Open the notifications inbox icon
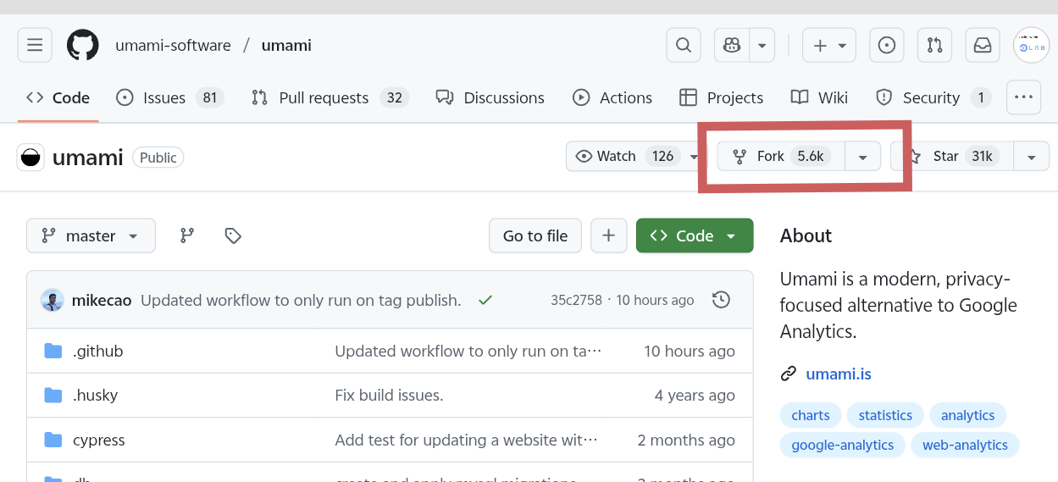 click(983, 45)
